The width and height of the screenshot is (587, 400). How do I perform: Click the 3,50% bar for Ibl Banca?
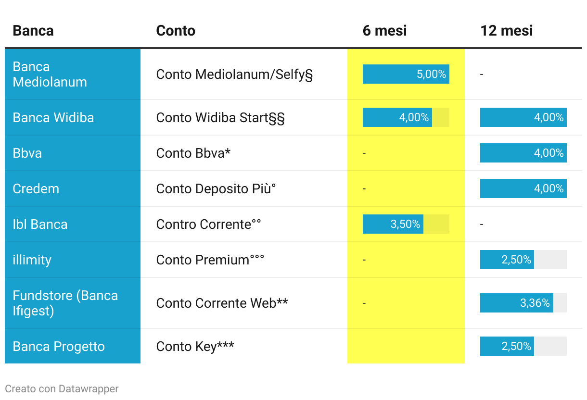393,225
